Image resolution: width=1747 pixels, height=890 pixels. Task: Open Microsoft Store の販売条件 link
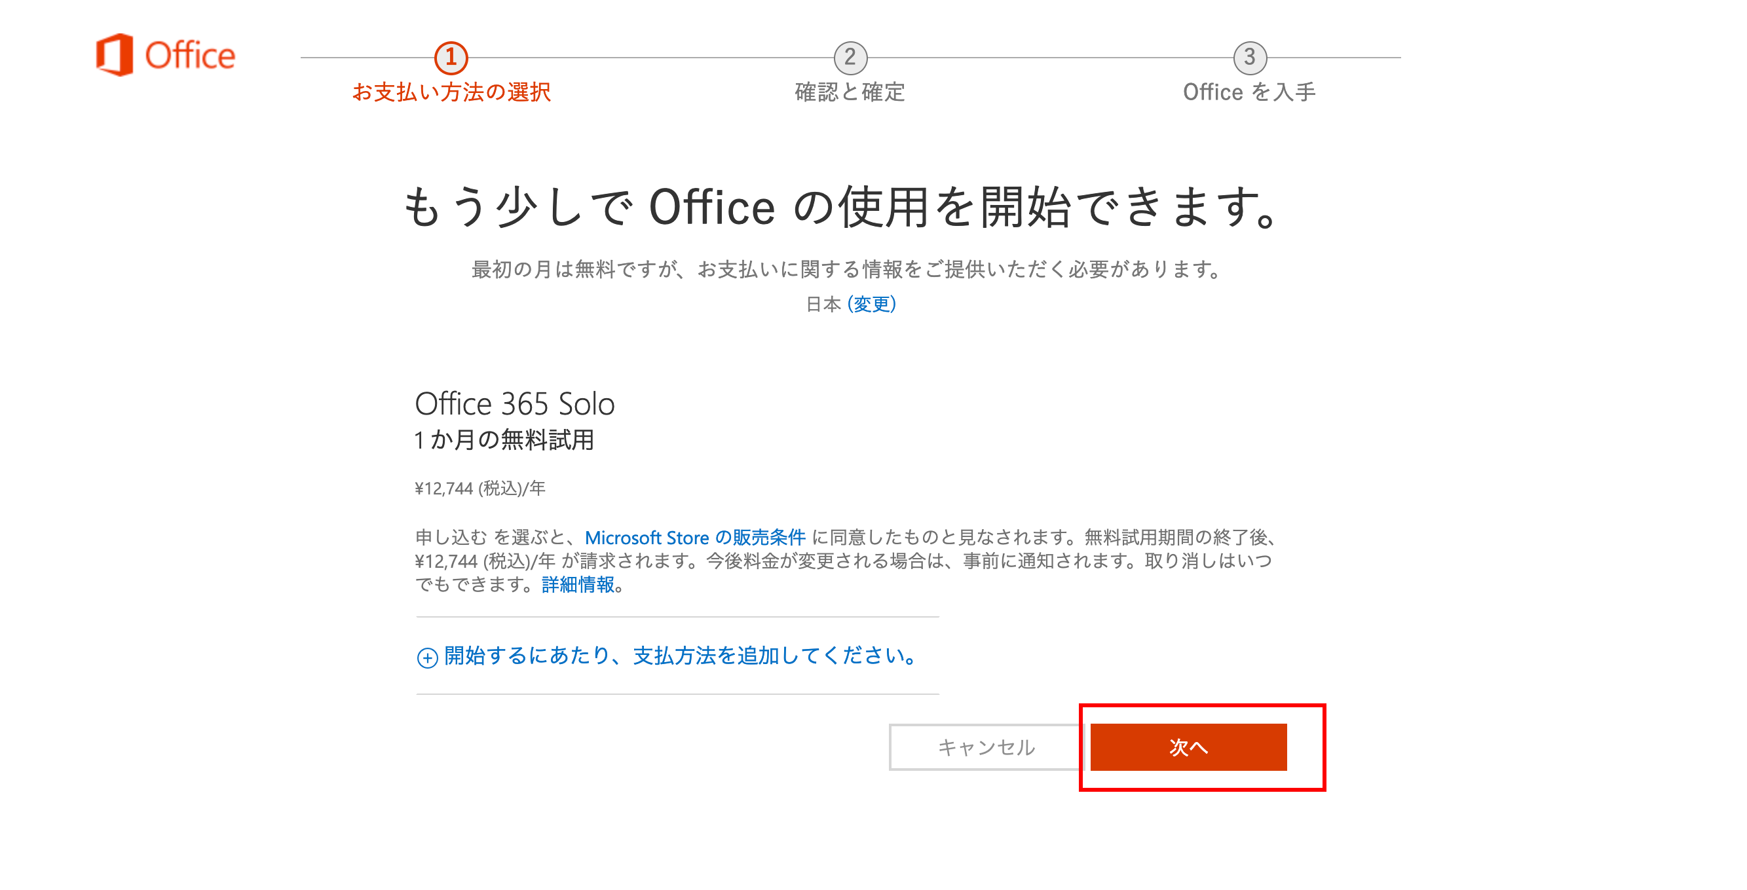pyautogui.click(x=695, y=538)
